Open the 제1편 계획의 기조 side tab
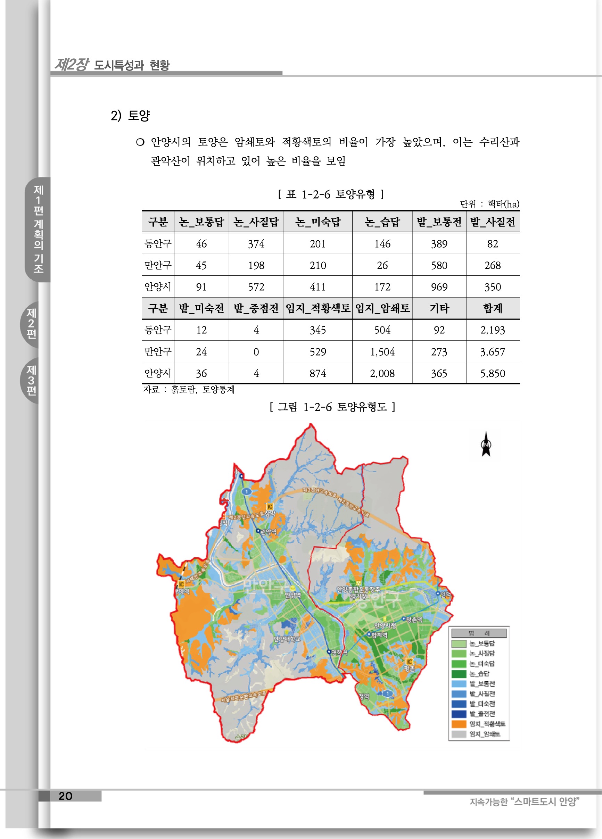This screenshot has width=602, height=839. click(x=38, y=229)
